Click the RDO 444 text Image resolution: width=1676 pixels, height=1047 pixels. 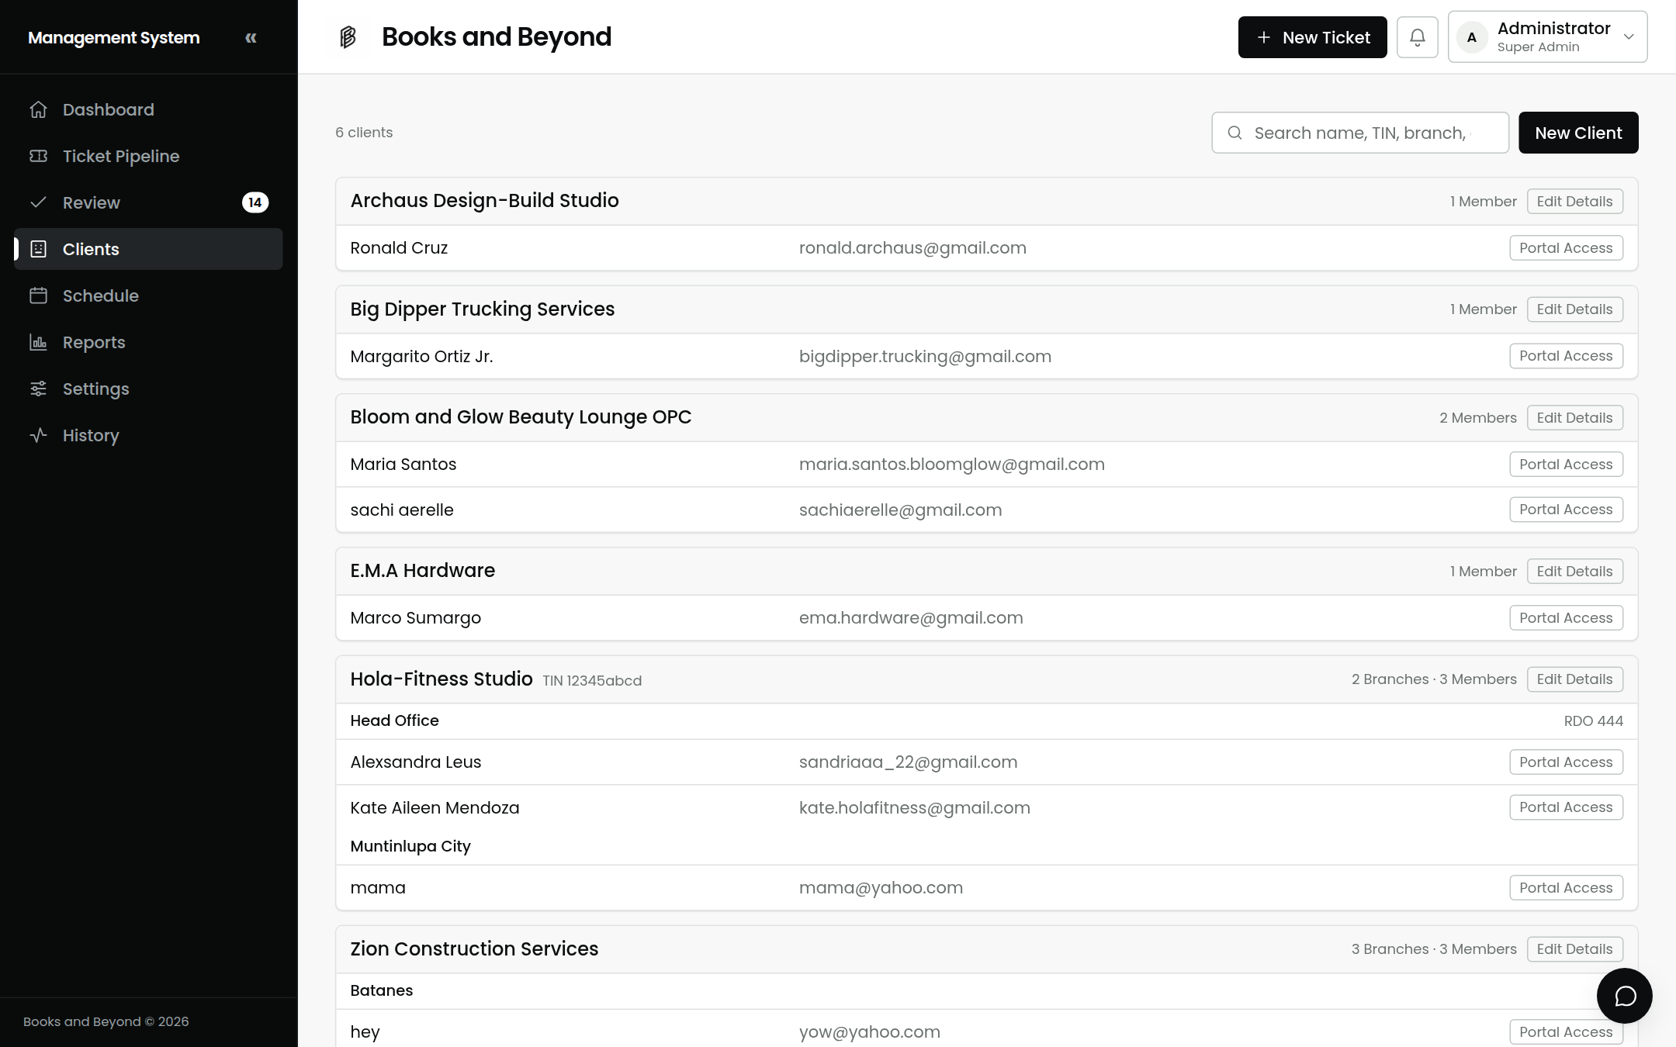(1594, 721)
